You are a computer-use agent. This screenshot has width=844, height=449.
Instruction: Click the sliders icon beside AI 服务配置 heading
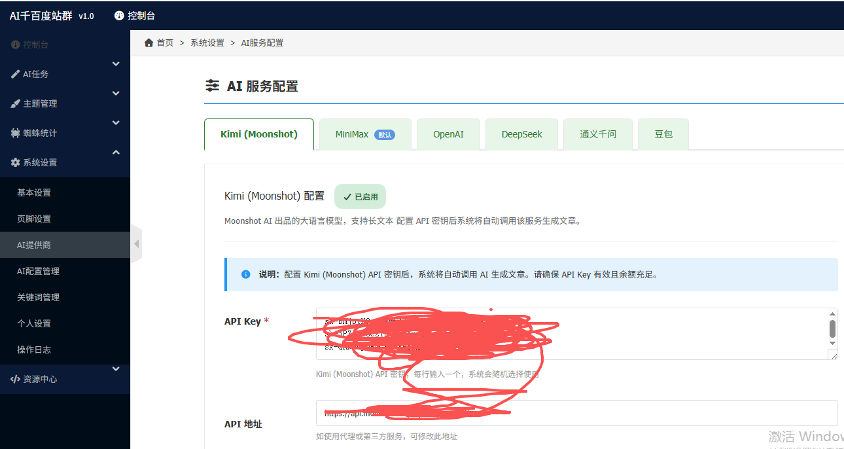point(212,86)
